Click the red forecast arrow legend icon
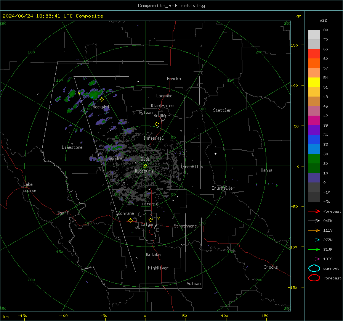 [x=314, y=211]
